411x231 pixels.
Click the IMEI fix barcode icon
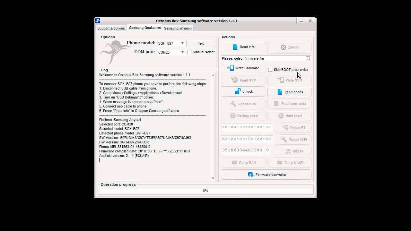[x=287, y=151]
